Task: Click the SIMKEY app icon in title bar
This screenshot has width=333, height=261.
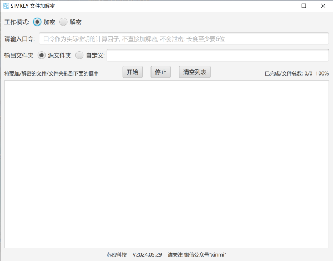Action: point(6,6)
